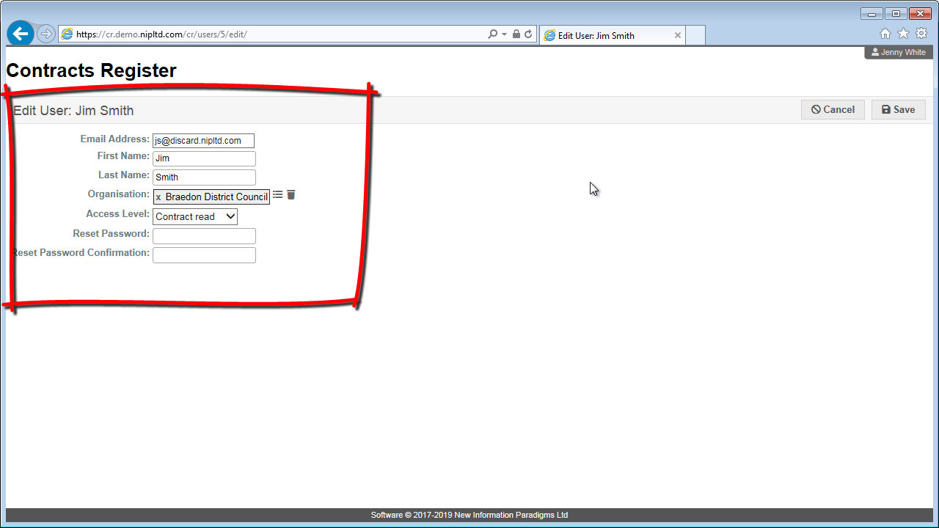Click the organisation list icon
Screen dimensions: 939x528
[x=277, y=195]
